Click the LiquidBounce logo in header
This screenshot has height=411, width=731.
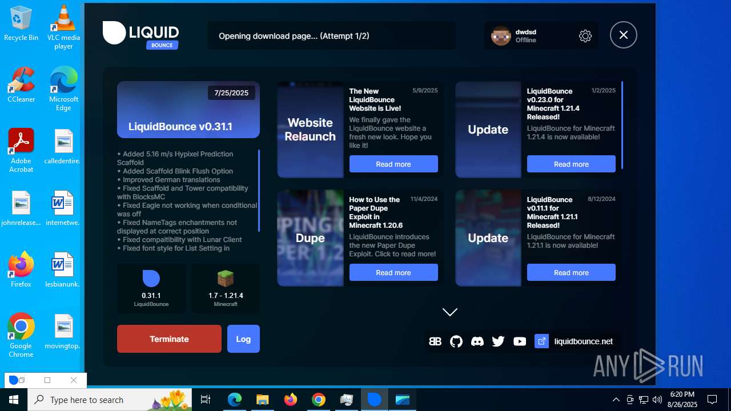click(x=141, y=35)
